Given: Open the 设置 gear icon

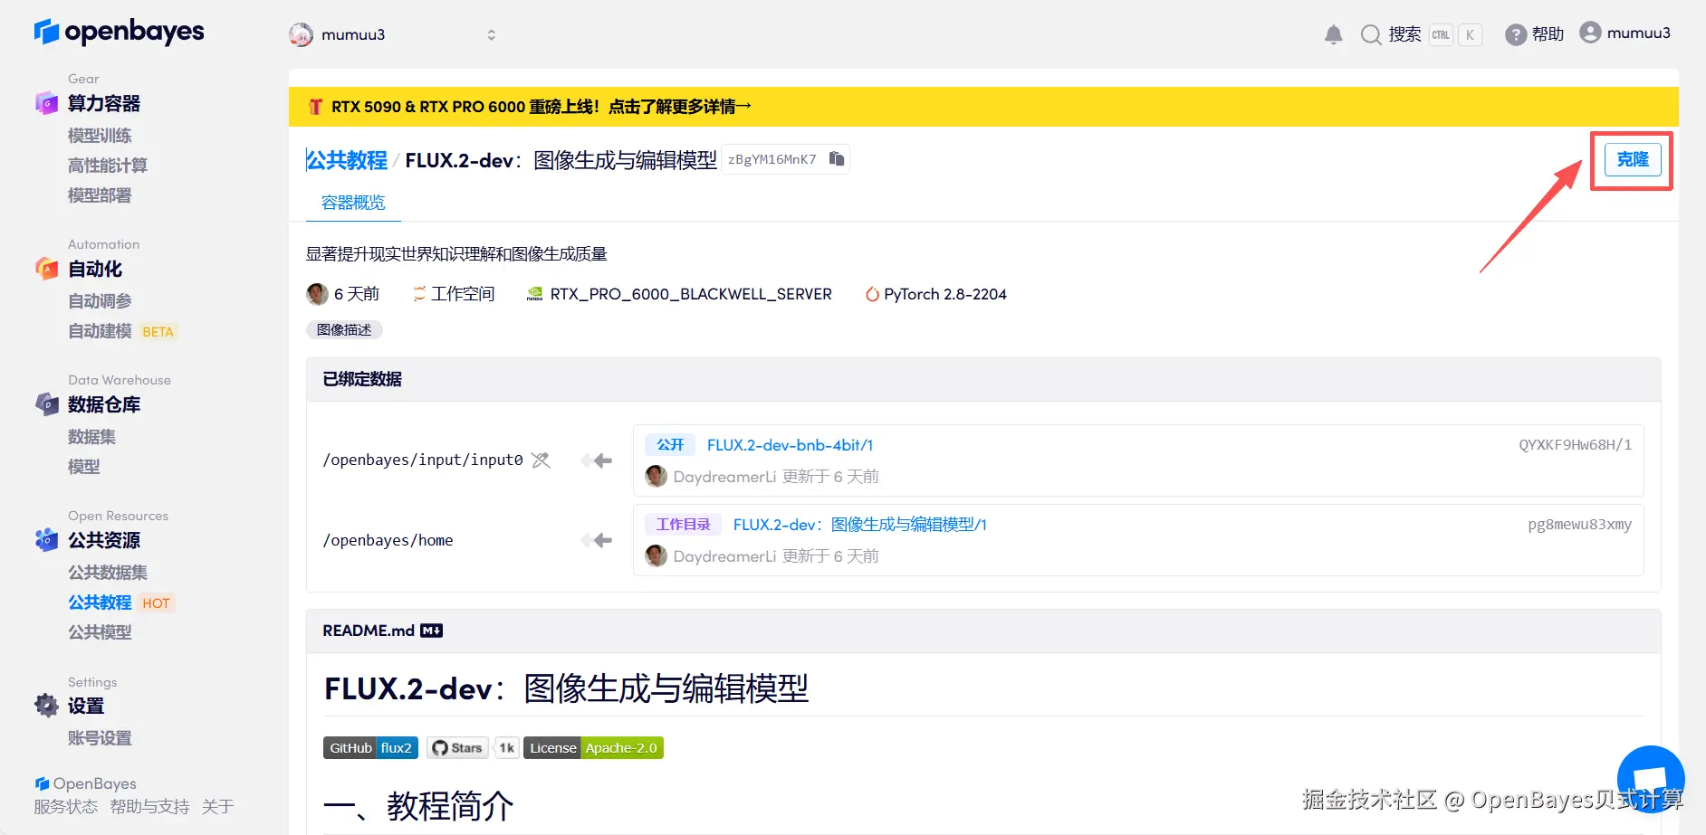Looking at the screenshot, I should click(x=46, y=706).
